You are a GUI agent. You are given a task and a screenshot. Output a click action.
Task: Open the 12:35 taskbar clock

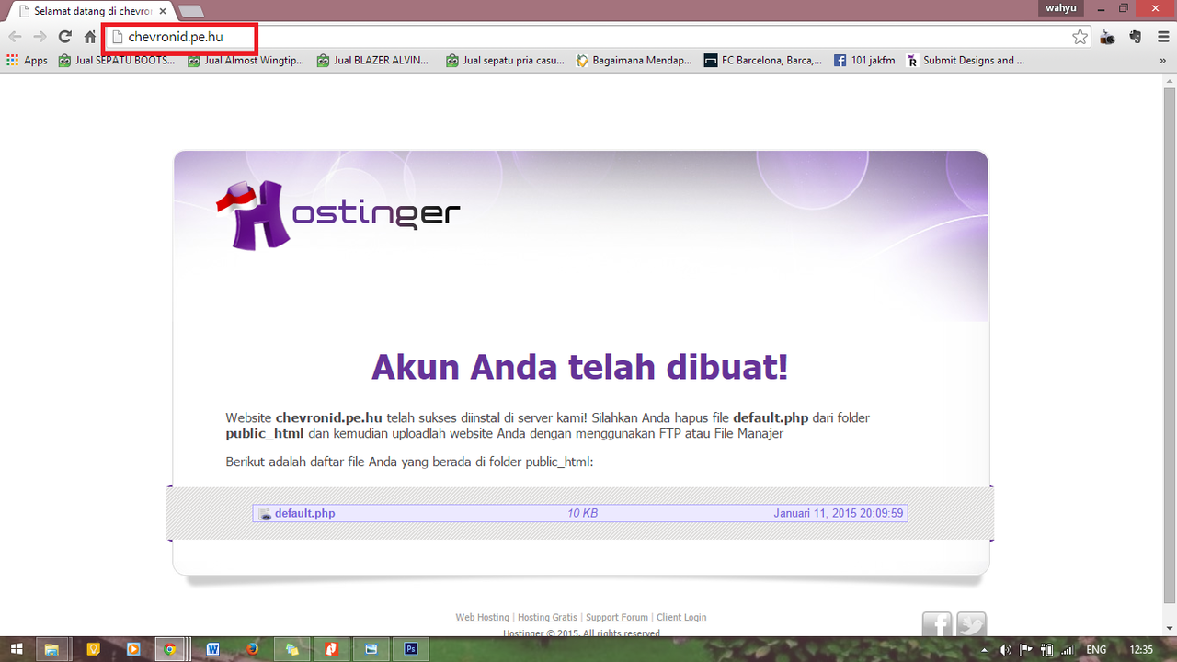[1141, 649]
